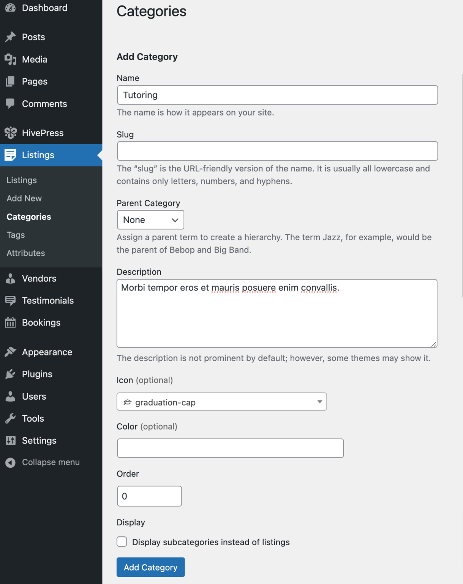Click inside the Slug input field
The image size is (463, 584).
tap(277, 151)
